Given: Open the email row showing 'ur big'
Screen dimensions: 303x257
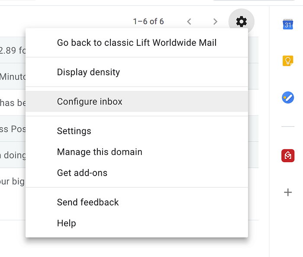Looking at the screenshot, I should tap(13, 181).
